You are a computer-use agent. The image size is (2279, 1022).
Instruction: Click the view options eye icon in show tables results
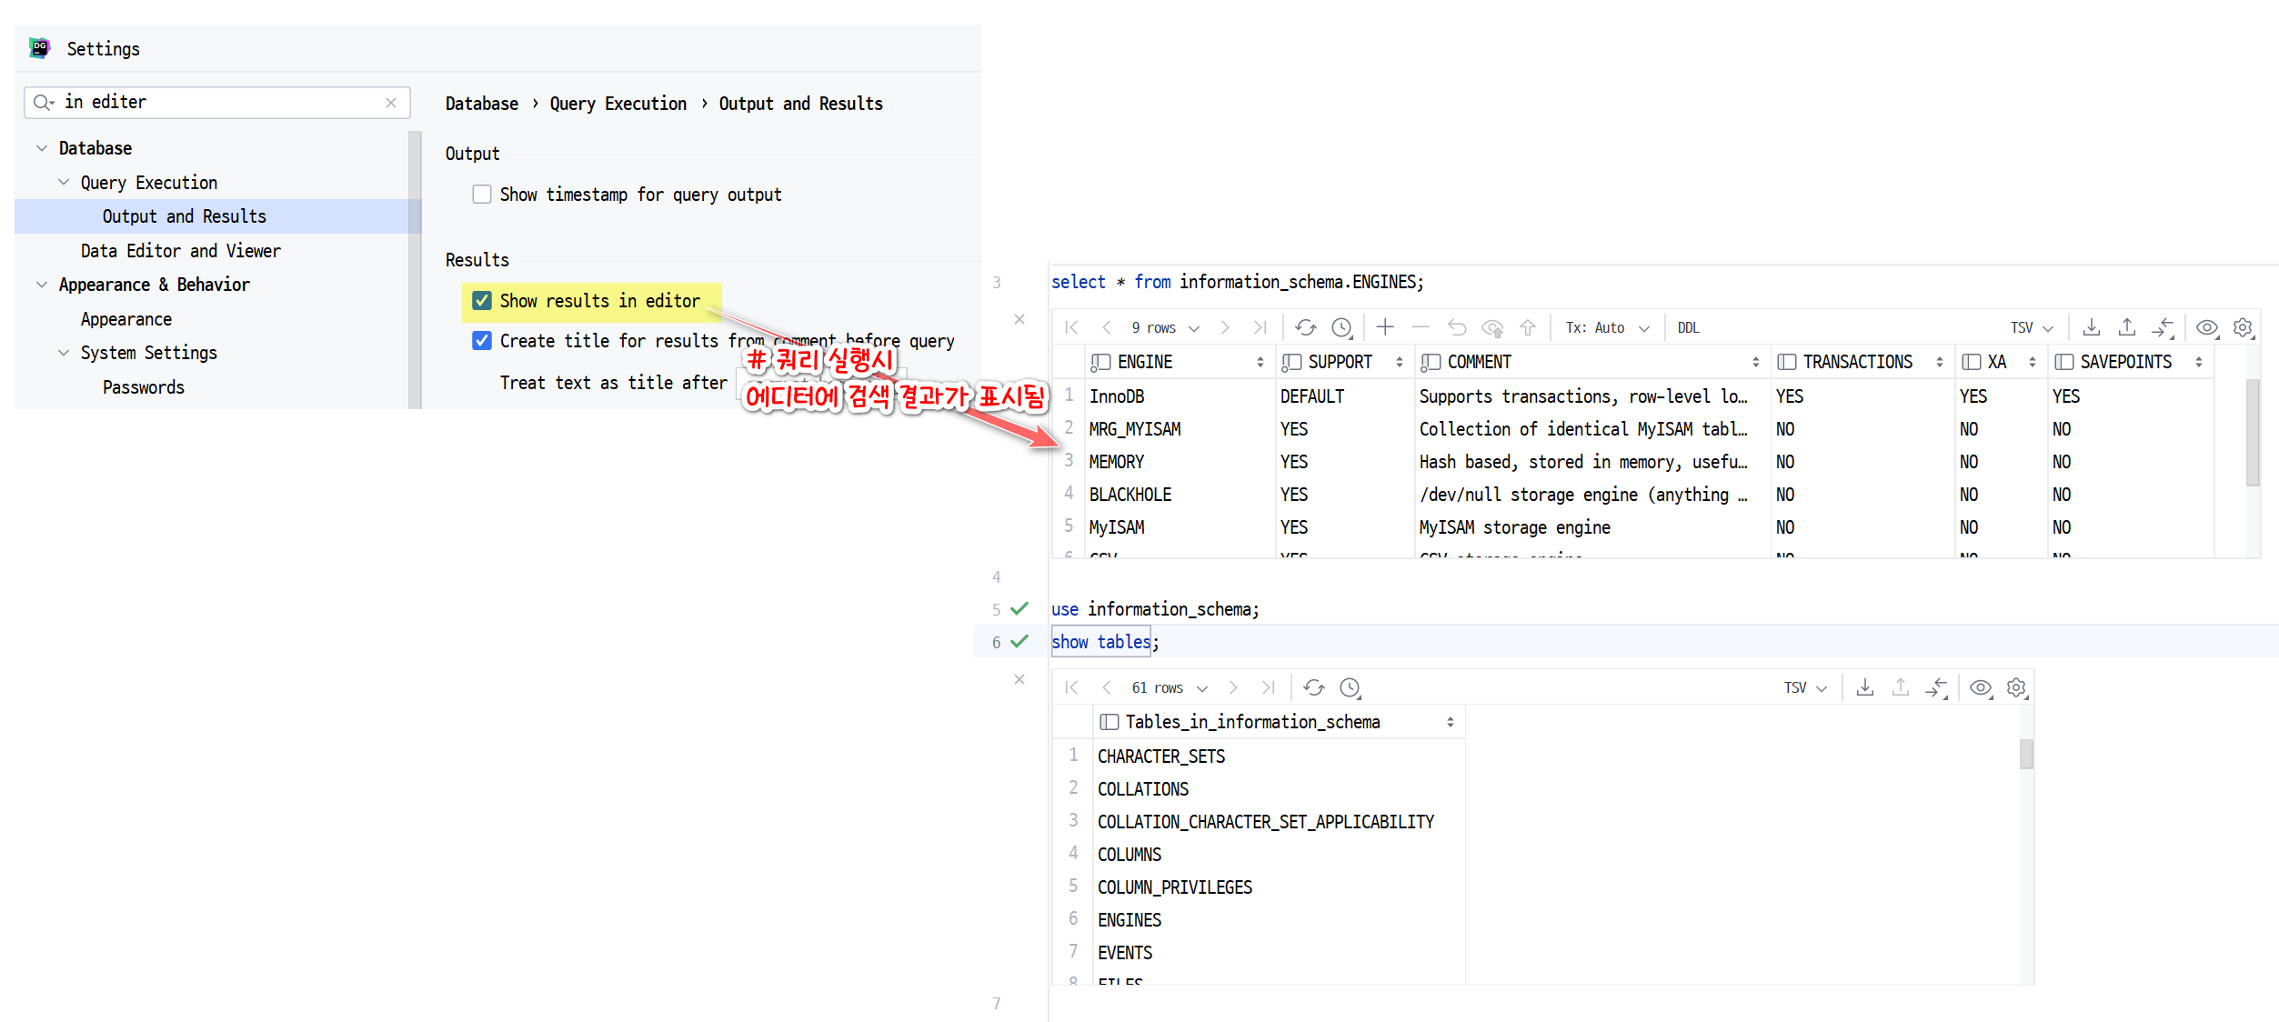(1980, 687)
